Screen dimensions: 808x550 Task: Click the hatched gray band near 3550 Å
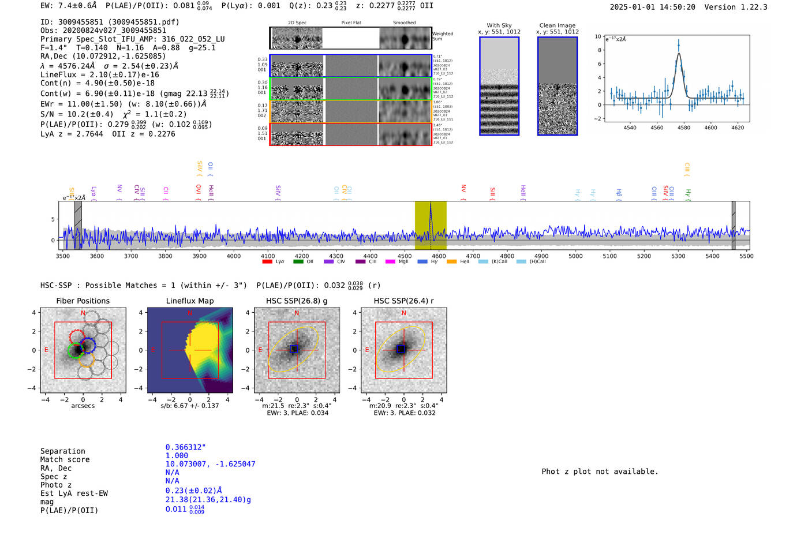pyautogui.click(x=78, y=226)
